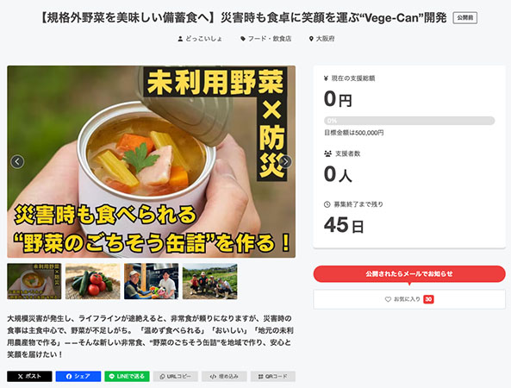Open 埋め込み embed code button
The width and height of the screenshot is (511, 388).
point(224,376)
